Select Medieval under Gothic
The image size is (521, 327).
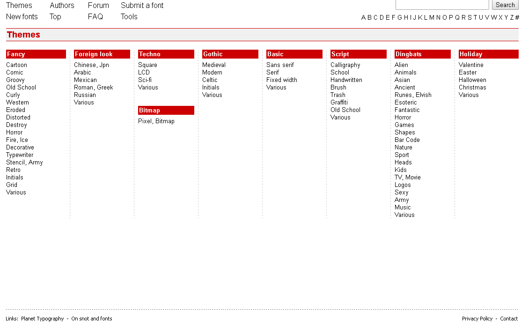213,65
